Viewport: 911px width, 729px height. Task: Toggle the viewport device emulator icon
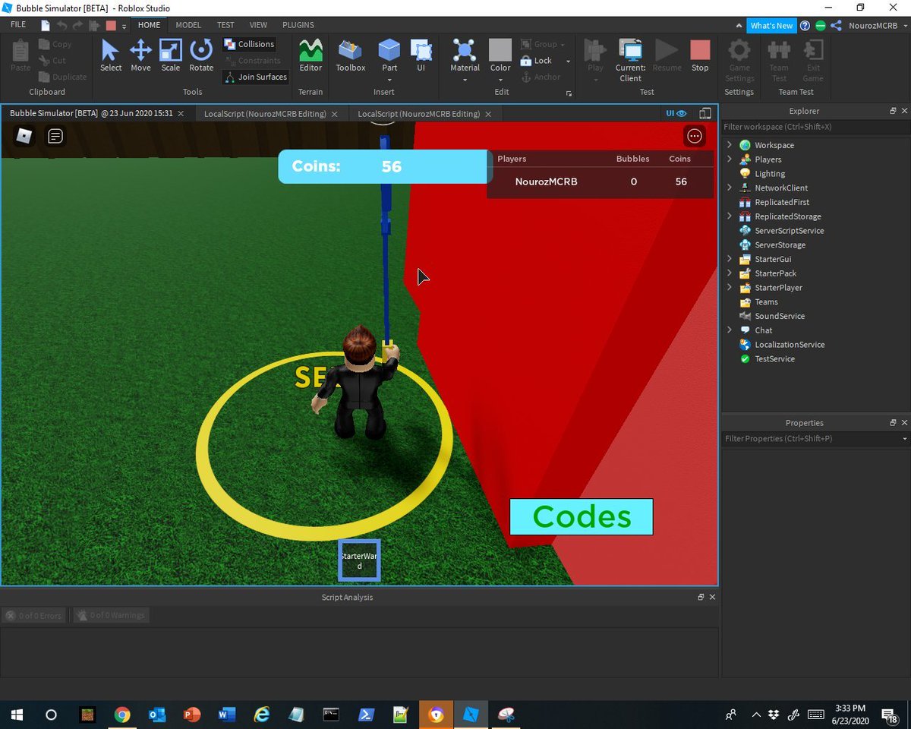(705, 113)
